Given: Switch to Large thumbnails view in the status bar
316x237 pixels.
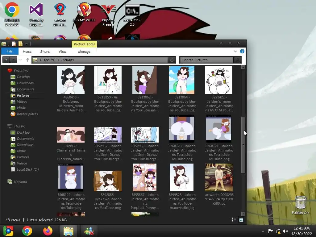Looking at the screenshot, I should pyautogui.click(x=241, y=220).
